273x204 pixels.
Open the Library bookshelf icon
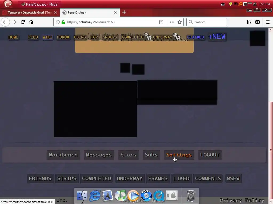point(249,22)
